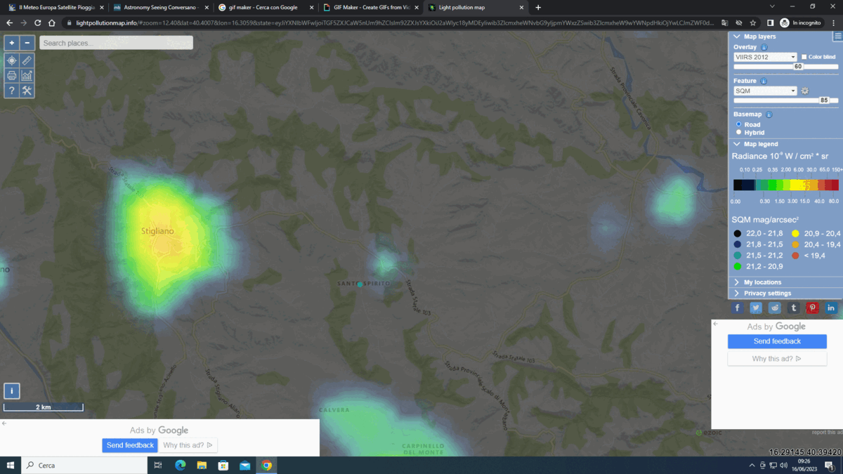Zoom in with the plus button
843x474 pixels.
click(12, 43)
